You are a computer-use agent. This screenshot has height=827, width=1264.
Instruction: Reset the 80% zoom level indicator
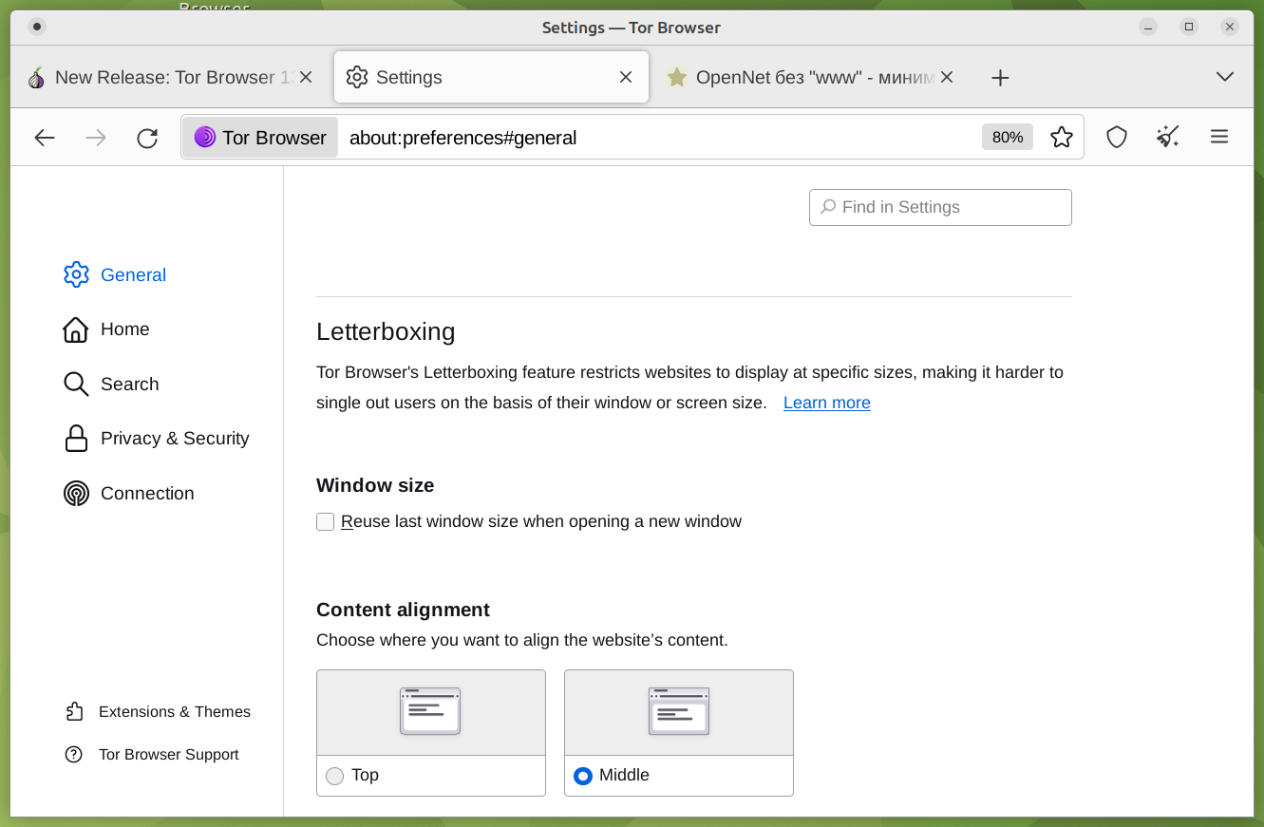click(1007, 138)
